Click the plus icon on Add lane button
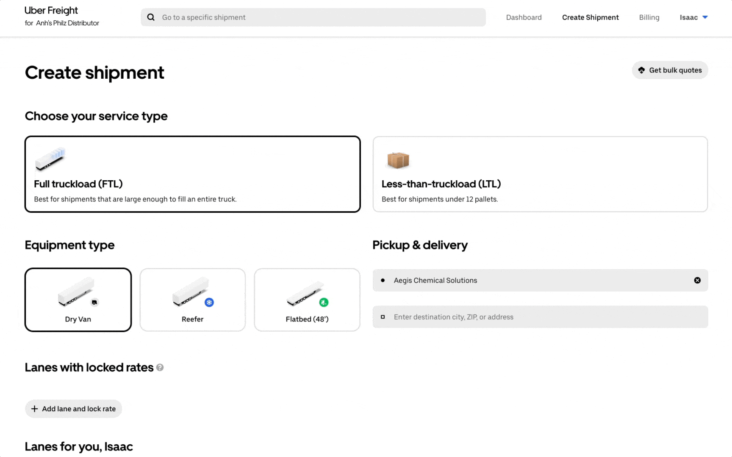Screen dimensions: 732x457 pos(35,409)
